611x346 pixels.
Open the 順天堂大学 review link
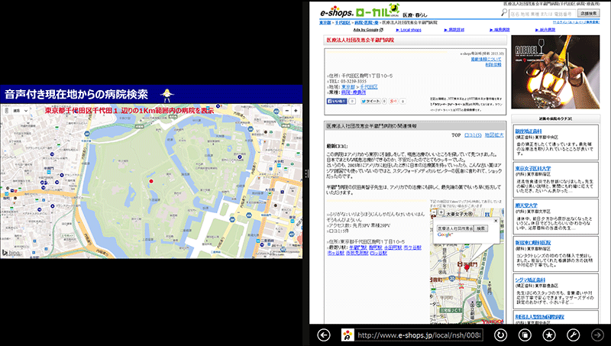coord(526,205)
